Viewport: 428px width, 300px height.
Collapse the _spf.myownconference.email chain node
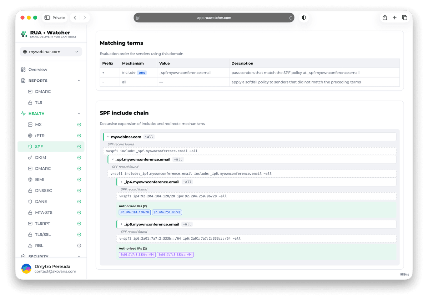point(113,159)
